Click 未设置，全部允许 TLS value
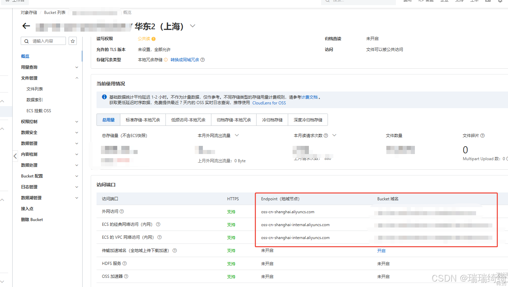Screen dimensions: 508x287 click(x=154, y=50)
